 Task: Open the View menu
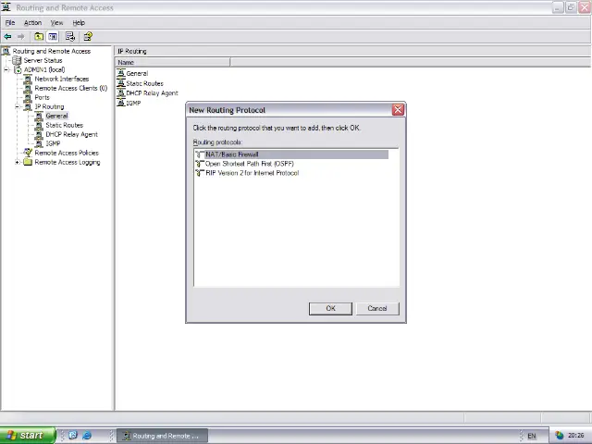click(x=56, y=22)
